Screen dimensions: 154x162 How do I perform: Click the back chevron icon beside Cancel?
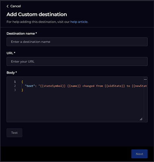7,6
